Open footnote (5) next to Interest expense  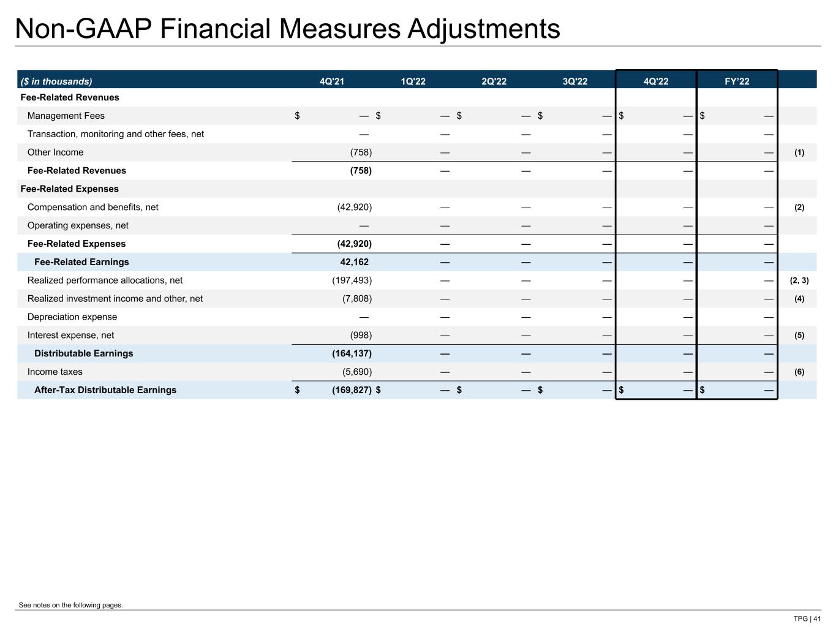(799, 336)
